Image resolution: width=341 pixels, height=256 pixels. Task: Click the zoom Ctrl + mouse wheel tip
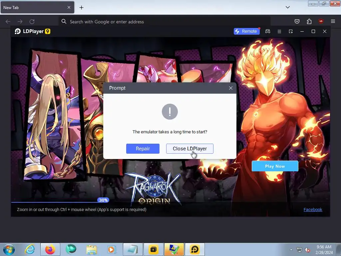click(82, 209)
